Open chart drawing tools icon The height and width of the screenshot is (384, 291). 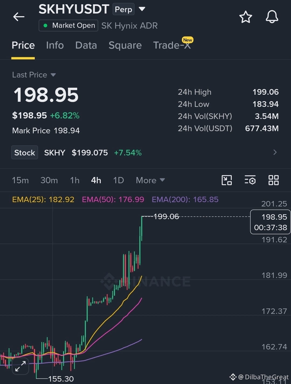227,180
